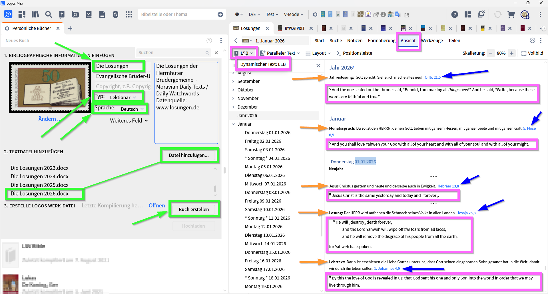Select Die Losungen 2025.docx file entry
The width and height of the screenshot is (548, 294).
tap(39, 185)
